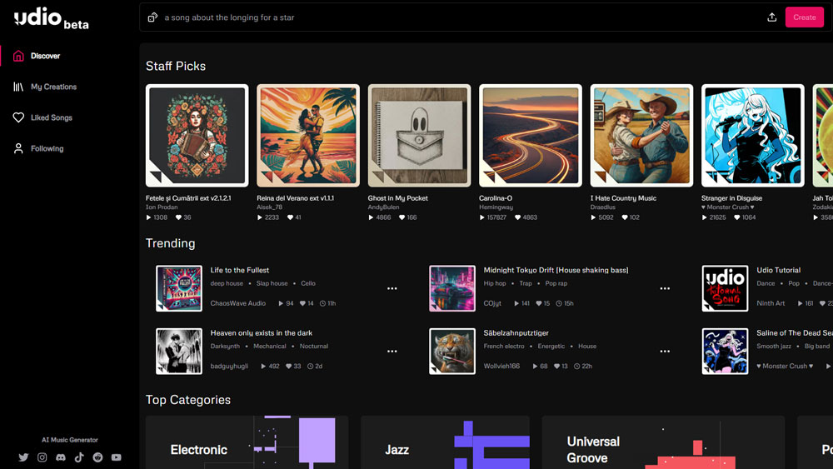The width and height of the screenshot is (833, 469).
Task: Open My Creations in sidebar
Action: click(x=53, y=87)
